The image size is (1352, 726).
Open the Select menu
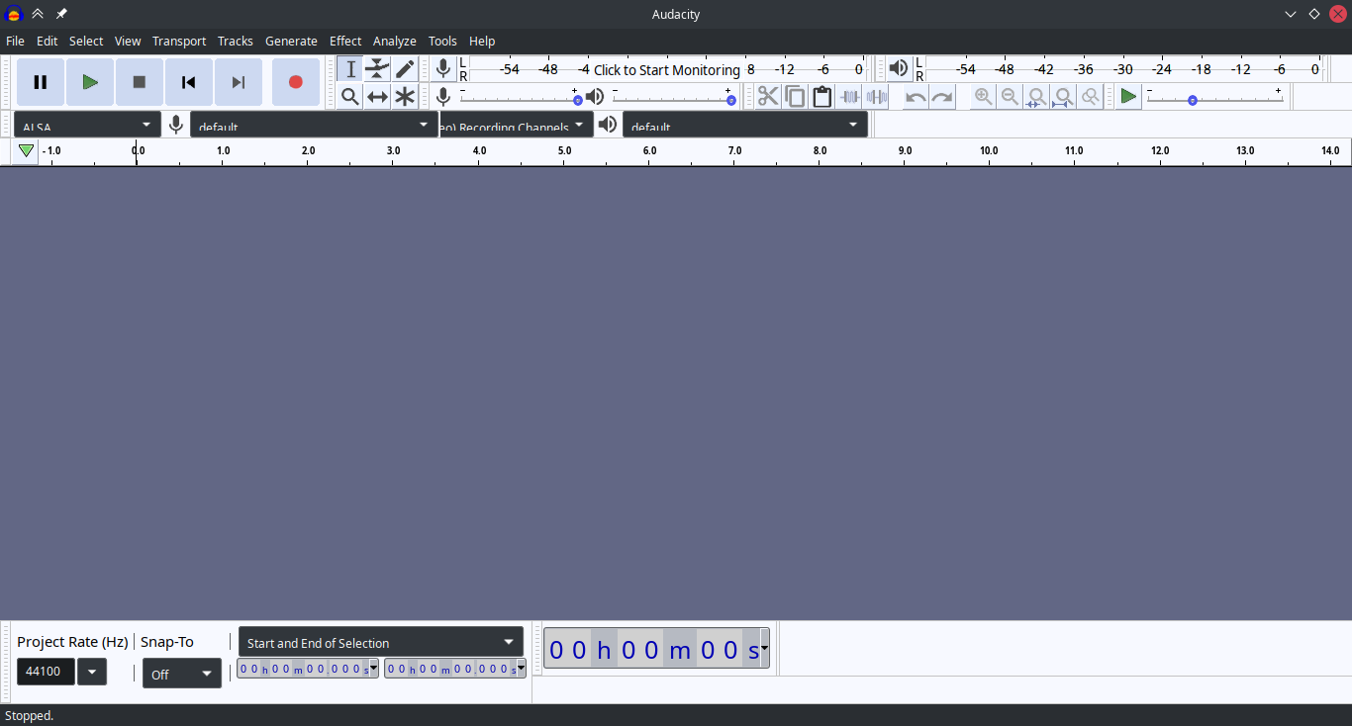click(86, 41)
